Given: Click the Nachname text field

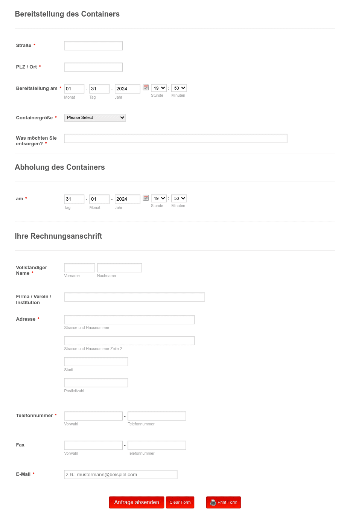Looking at the screenshot, I should (x=119, y=268).
